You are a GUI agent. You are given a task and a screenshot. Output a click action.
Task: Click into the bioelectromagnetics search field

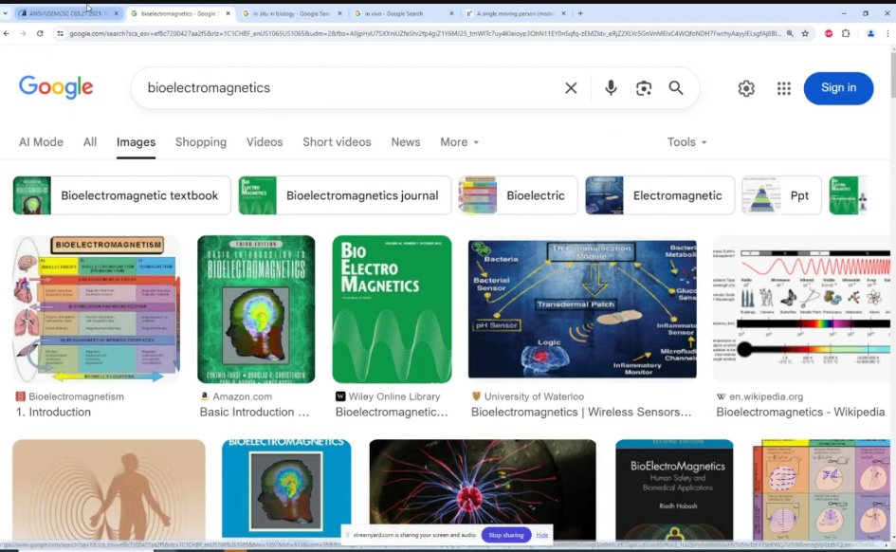click(349, 88)
